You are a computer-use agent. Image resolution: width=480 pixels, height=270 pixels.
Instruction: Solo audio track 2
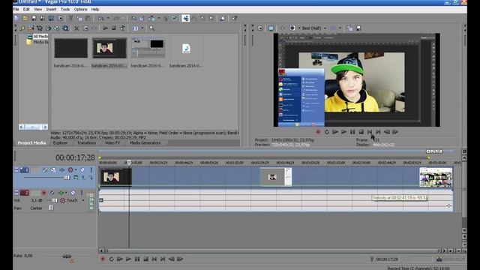pyautogui.click(x=82, y=193)
